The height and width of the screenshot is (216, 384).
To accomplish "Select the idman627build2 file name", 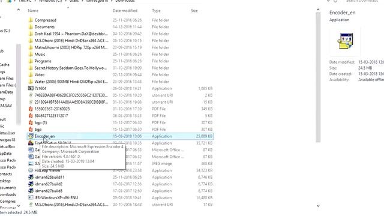I will [49, 184].
